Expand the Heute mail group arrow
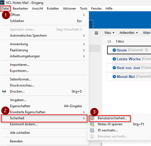This screenshot has height=146, width=151. [114, 50]
